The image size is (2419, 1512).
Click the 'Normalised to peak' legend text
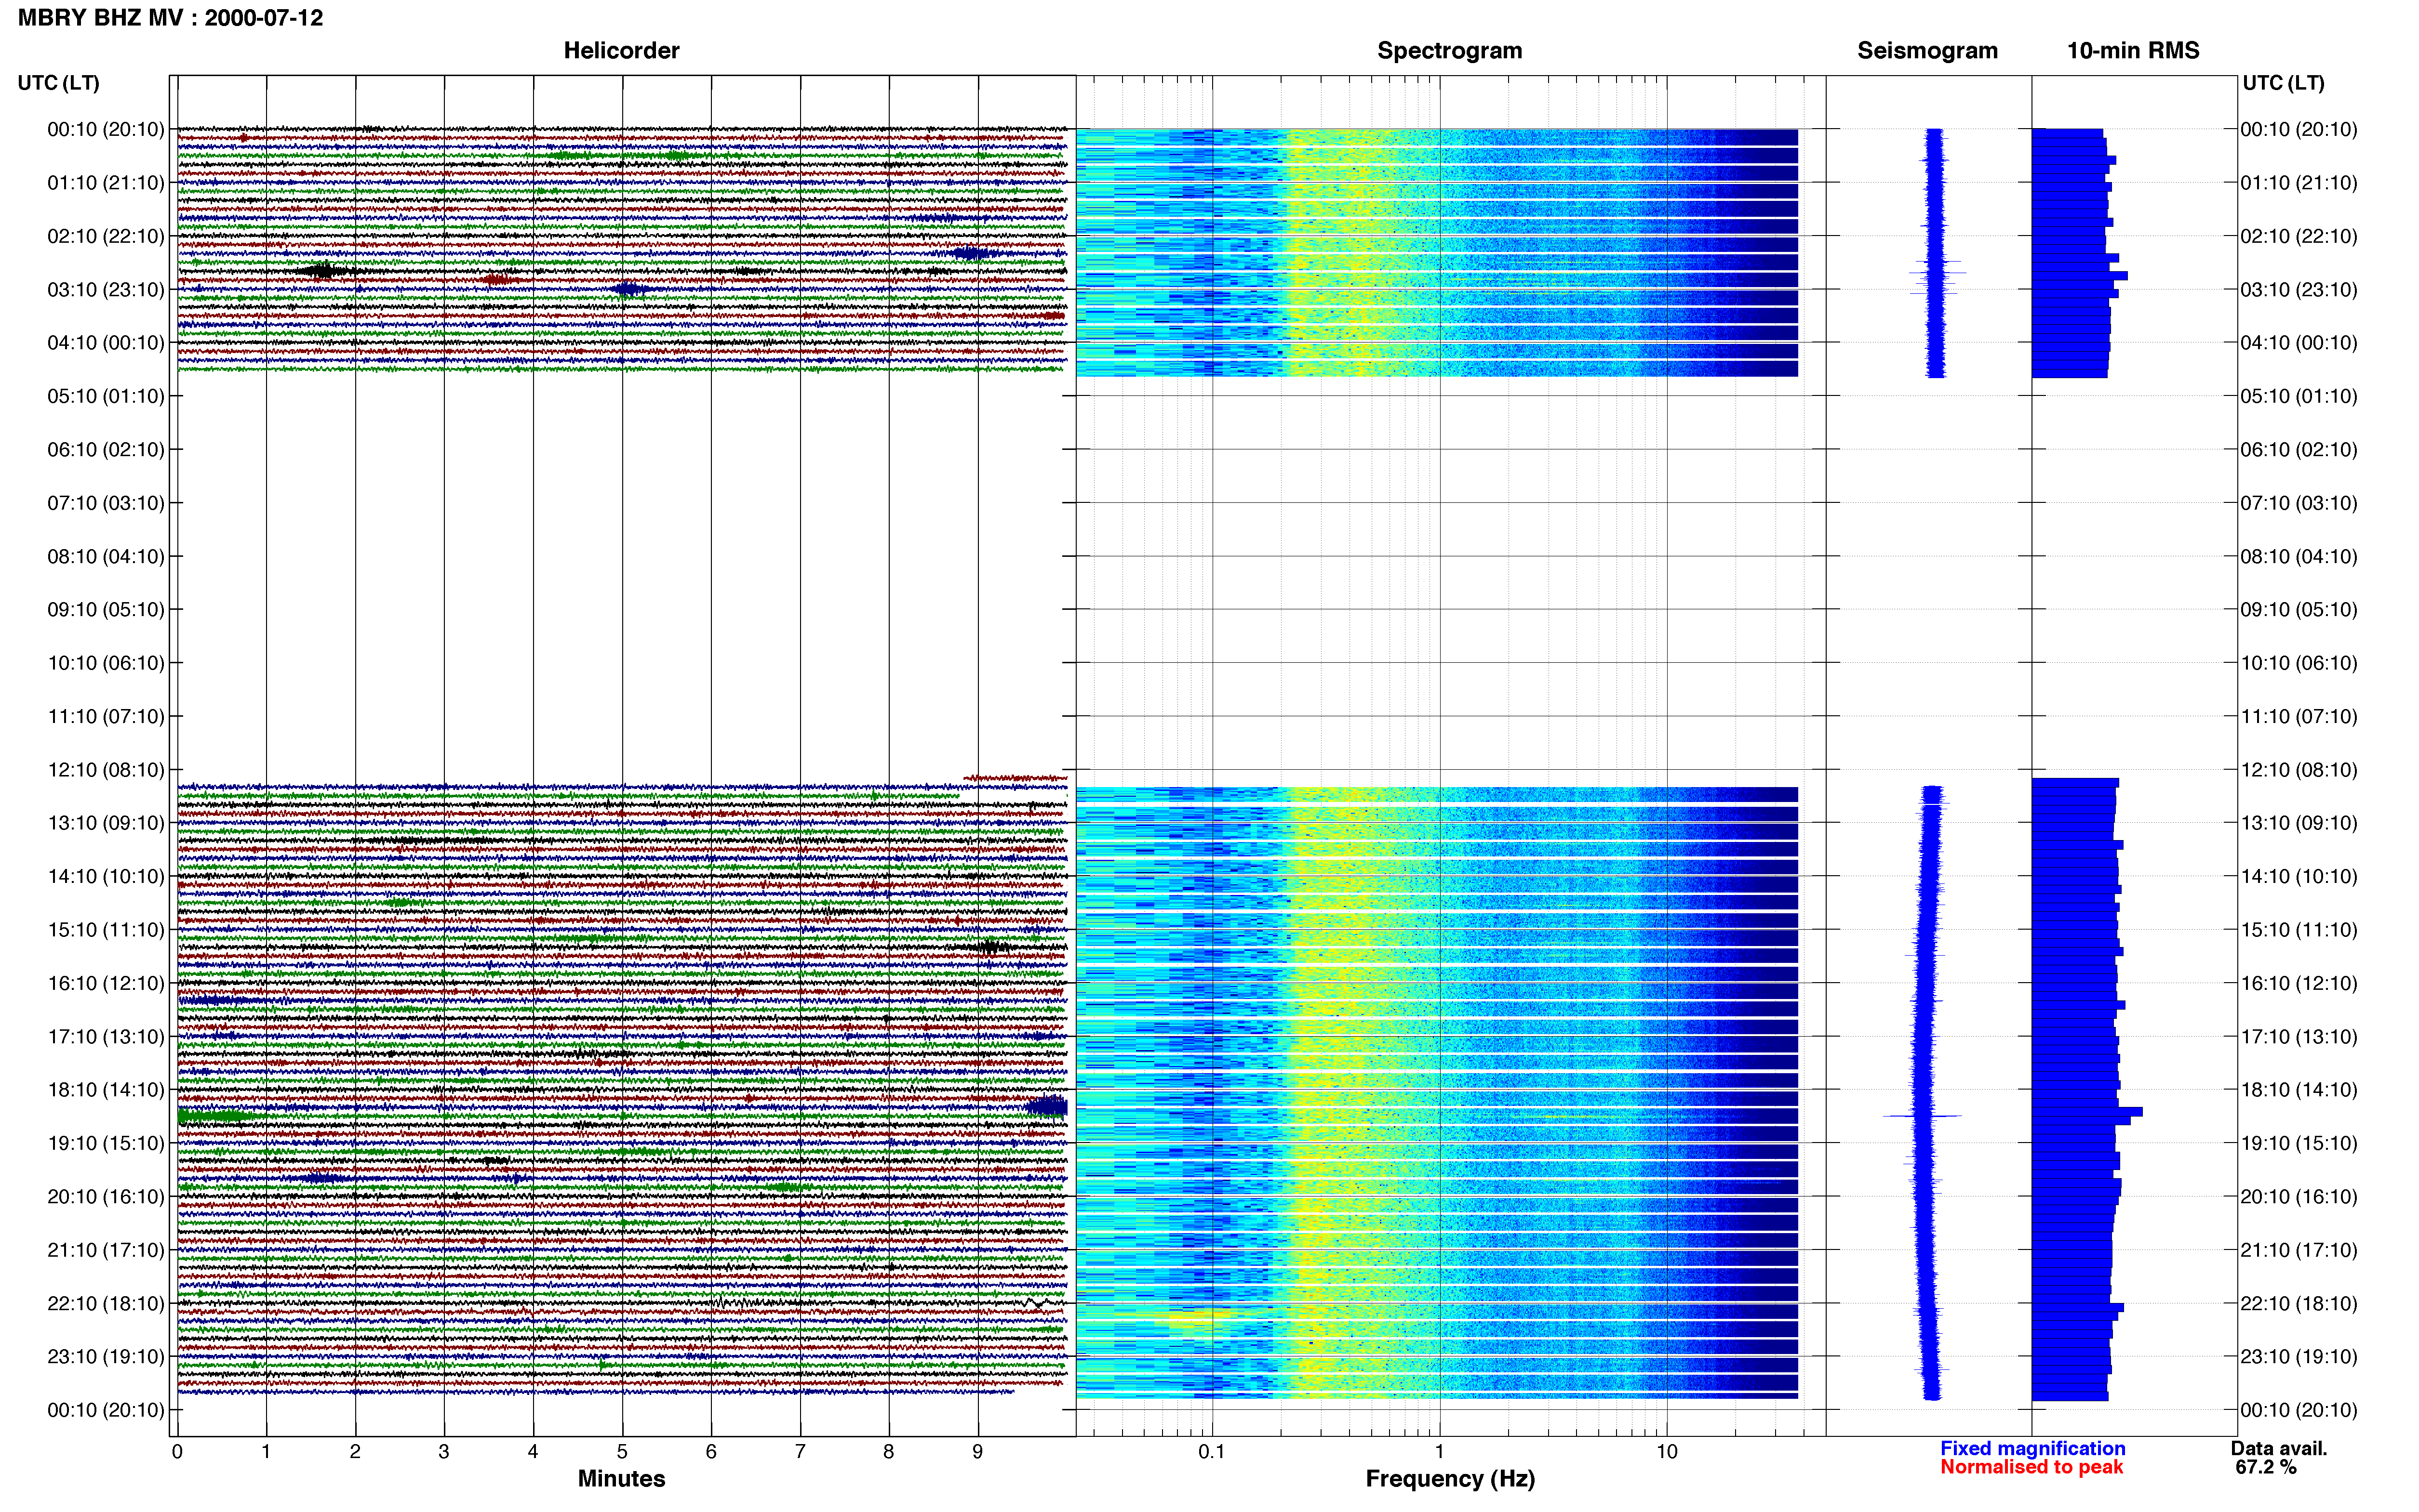[2032, 1467]
